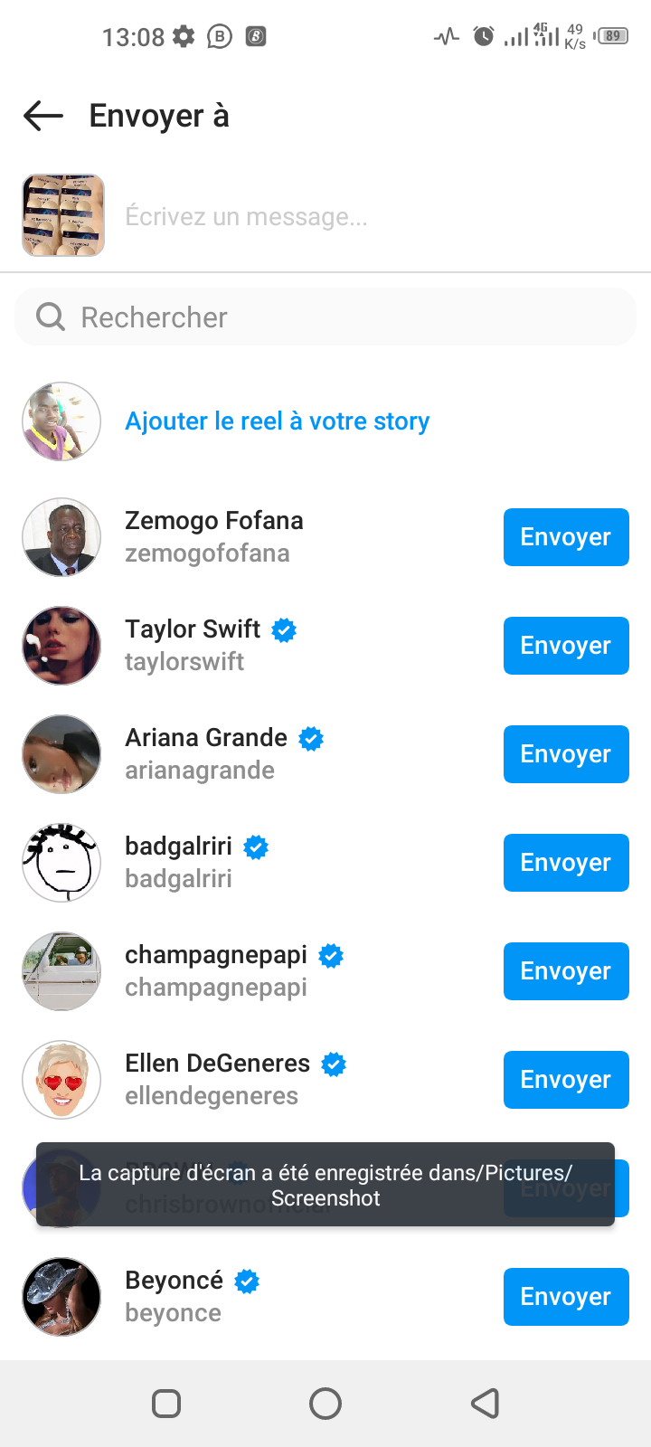Send reel to Zemogo Fofana
651x1447 pixels.
pos(566,537)
